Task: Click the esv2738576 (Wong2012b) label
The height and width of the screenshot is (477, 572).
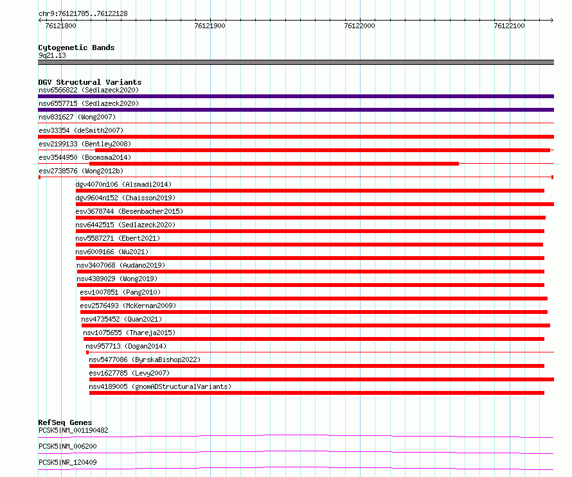Action: coord(81,171)
